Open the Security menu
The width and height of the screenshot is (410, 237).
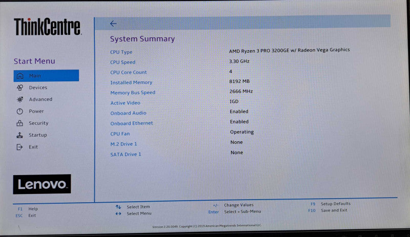(x=38, y=123)
